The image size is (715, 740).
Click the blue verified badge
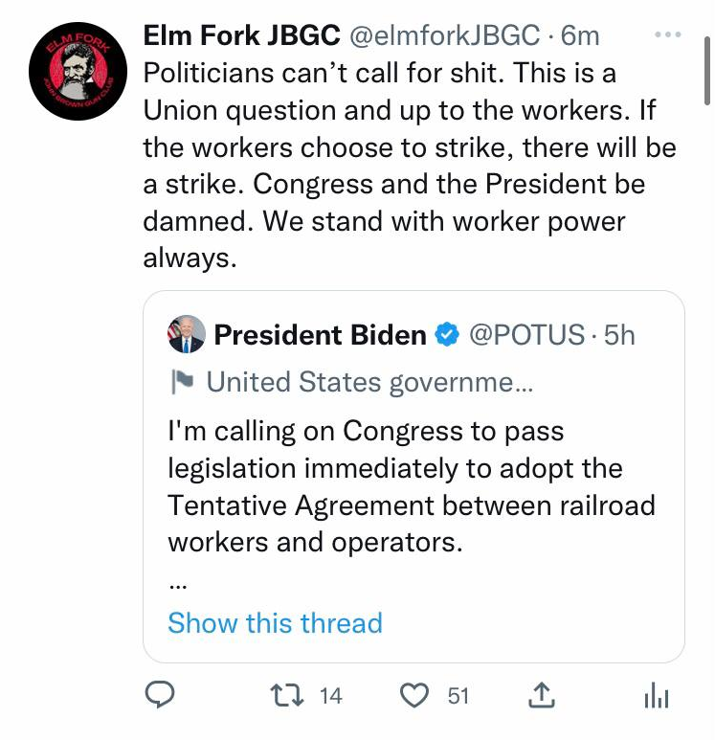[x=446, y=335]
